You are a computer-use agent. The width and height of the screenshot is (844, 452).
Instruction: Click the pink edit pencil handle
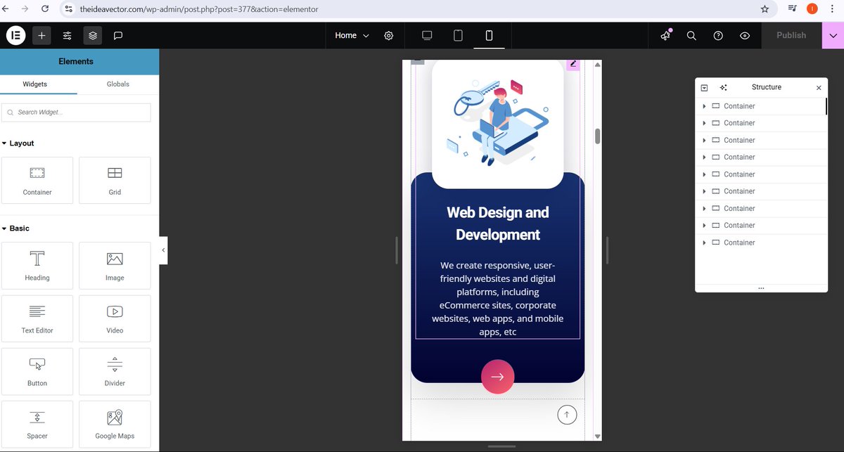coord(573,65)
